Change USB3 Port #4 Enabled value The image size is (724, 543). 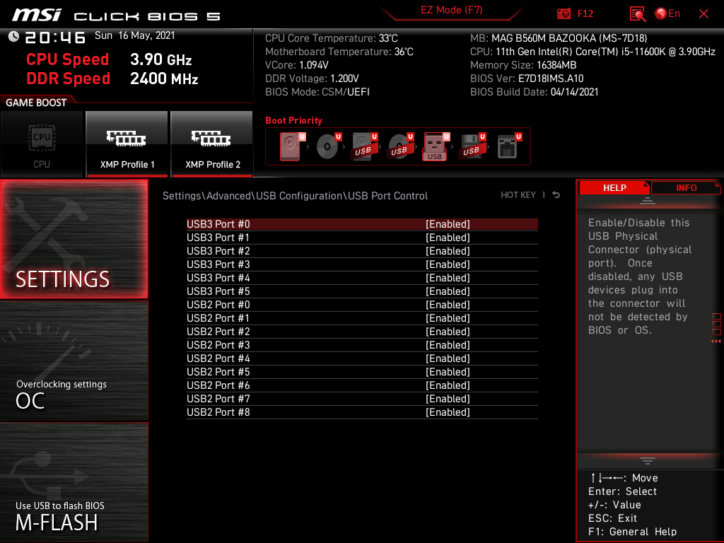pyautogui.click(x=448, y=277)
